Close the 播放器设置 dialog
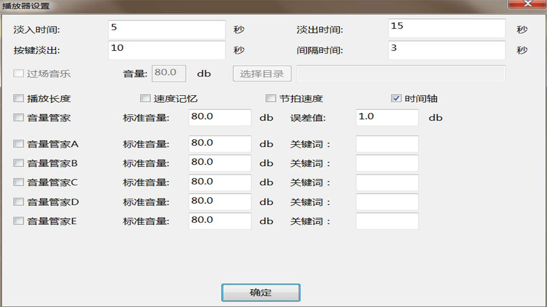Image resolution: width=547 pixels, height=307 pixels. point(527,4)
